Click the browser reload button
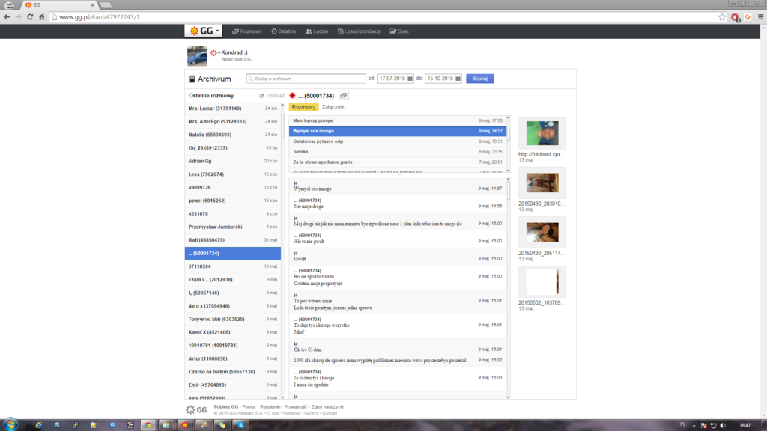767x431 pixels. 30,17
